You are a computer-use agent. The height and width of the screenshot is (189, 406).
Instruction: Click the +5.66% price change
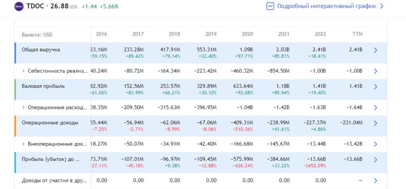click(109, 7)
